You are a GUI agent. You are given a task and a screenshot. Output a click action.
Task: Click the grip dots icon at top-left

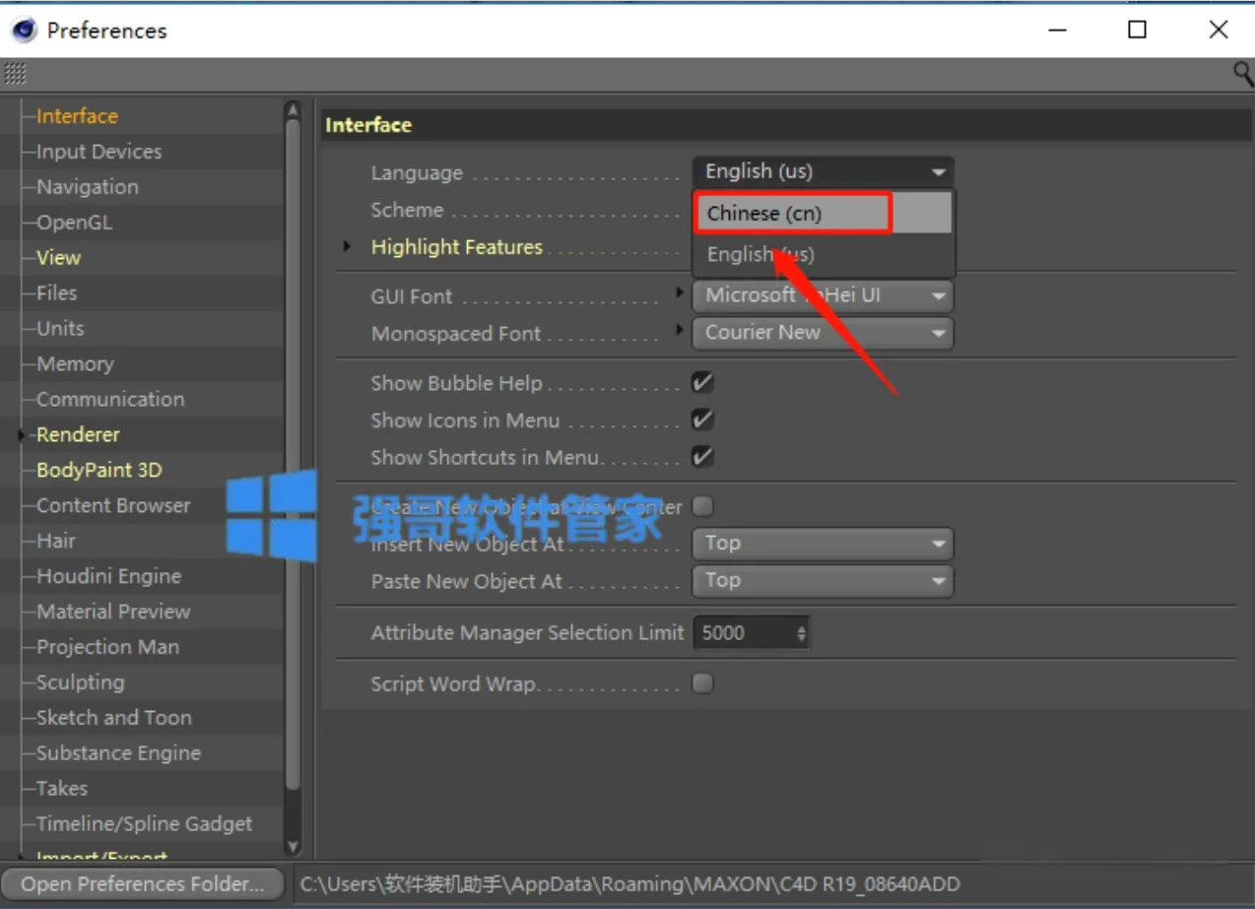click(15, 73)
